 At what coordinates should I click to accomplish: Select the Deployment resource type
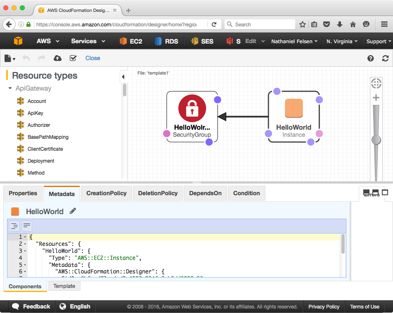point(41,161)
